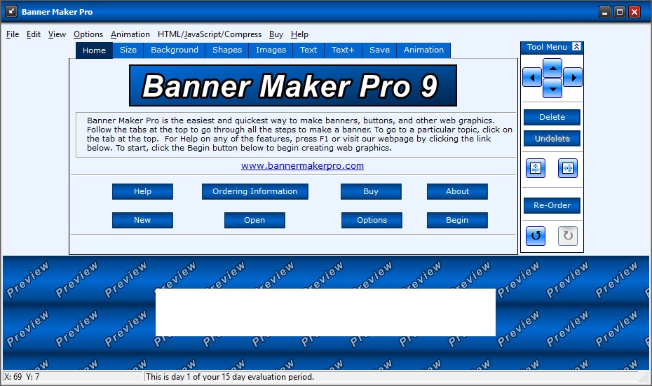Click the Buy button on Home page
Viewport: 652px width, 386px height.
371,191
